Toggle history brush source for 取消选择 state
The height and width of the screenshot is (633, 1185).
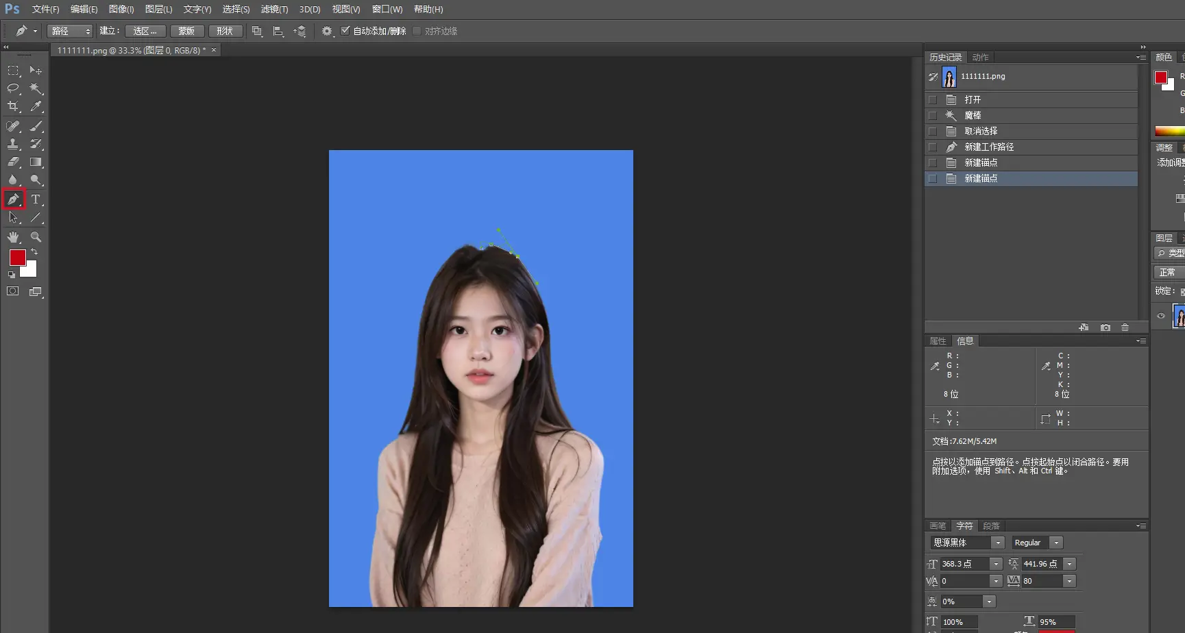tap(932, 132)
